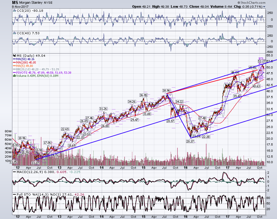The image size is (277, 219).
Task: Click the 36.95 peak price label
Action: pos(143,95)
